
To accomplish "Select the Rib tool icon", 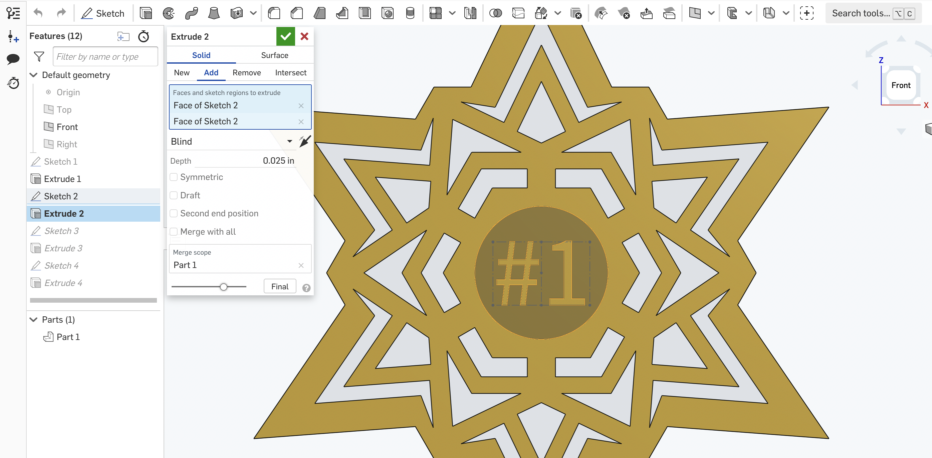I will coord(342,13).
